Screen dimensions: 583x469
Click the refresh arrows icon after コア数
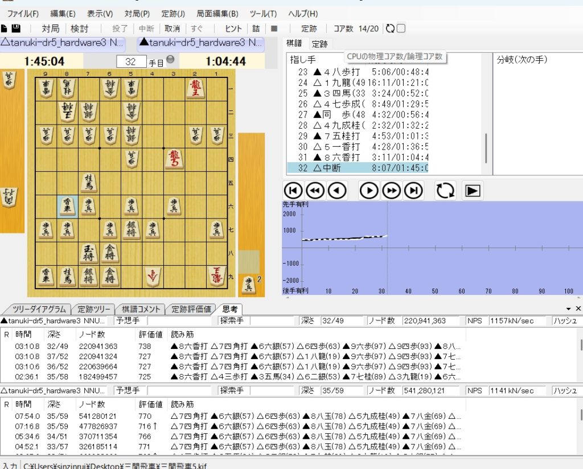390,28
